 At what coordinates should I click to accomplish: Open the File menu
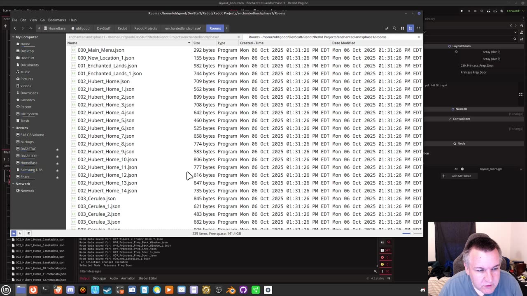14,20
